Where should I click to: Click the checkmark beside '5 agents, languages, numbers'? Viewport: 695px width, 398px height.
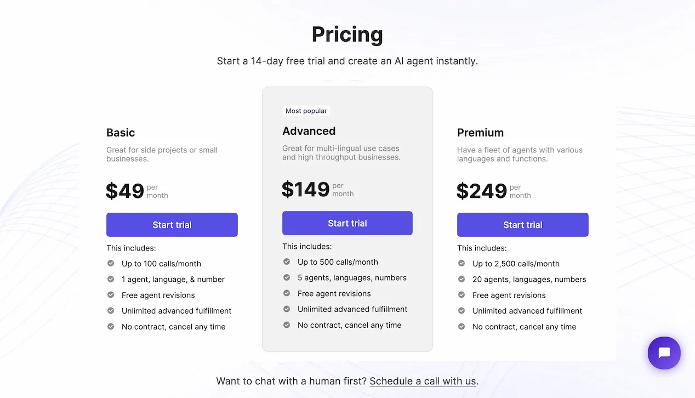(286, 278)
